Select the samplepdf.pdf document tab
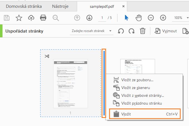The image size is (189, 126). click(102, 6)
